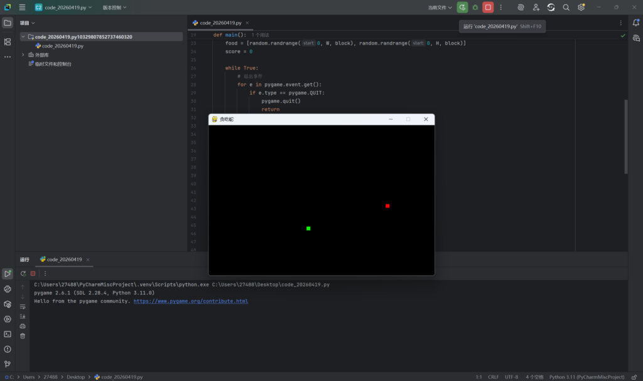
Task: Open the IDE settings gear
Action: coord(581,8)
